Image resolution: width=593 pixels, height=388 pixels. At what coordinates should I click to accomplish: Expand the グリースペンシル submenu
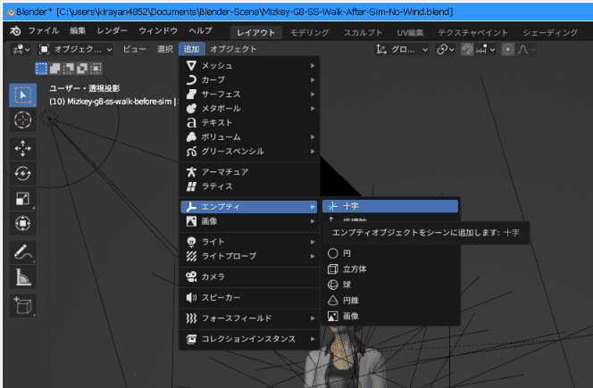click(249, 152)
